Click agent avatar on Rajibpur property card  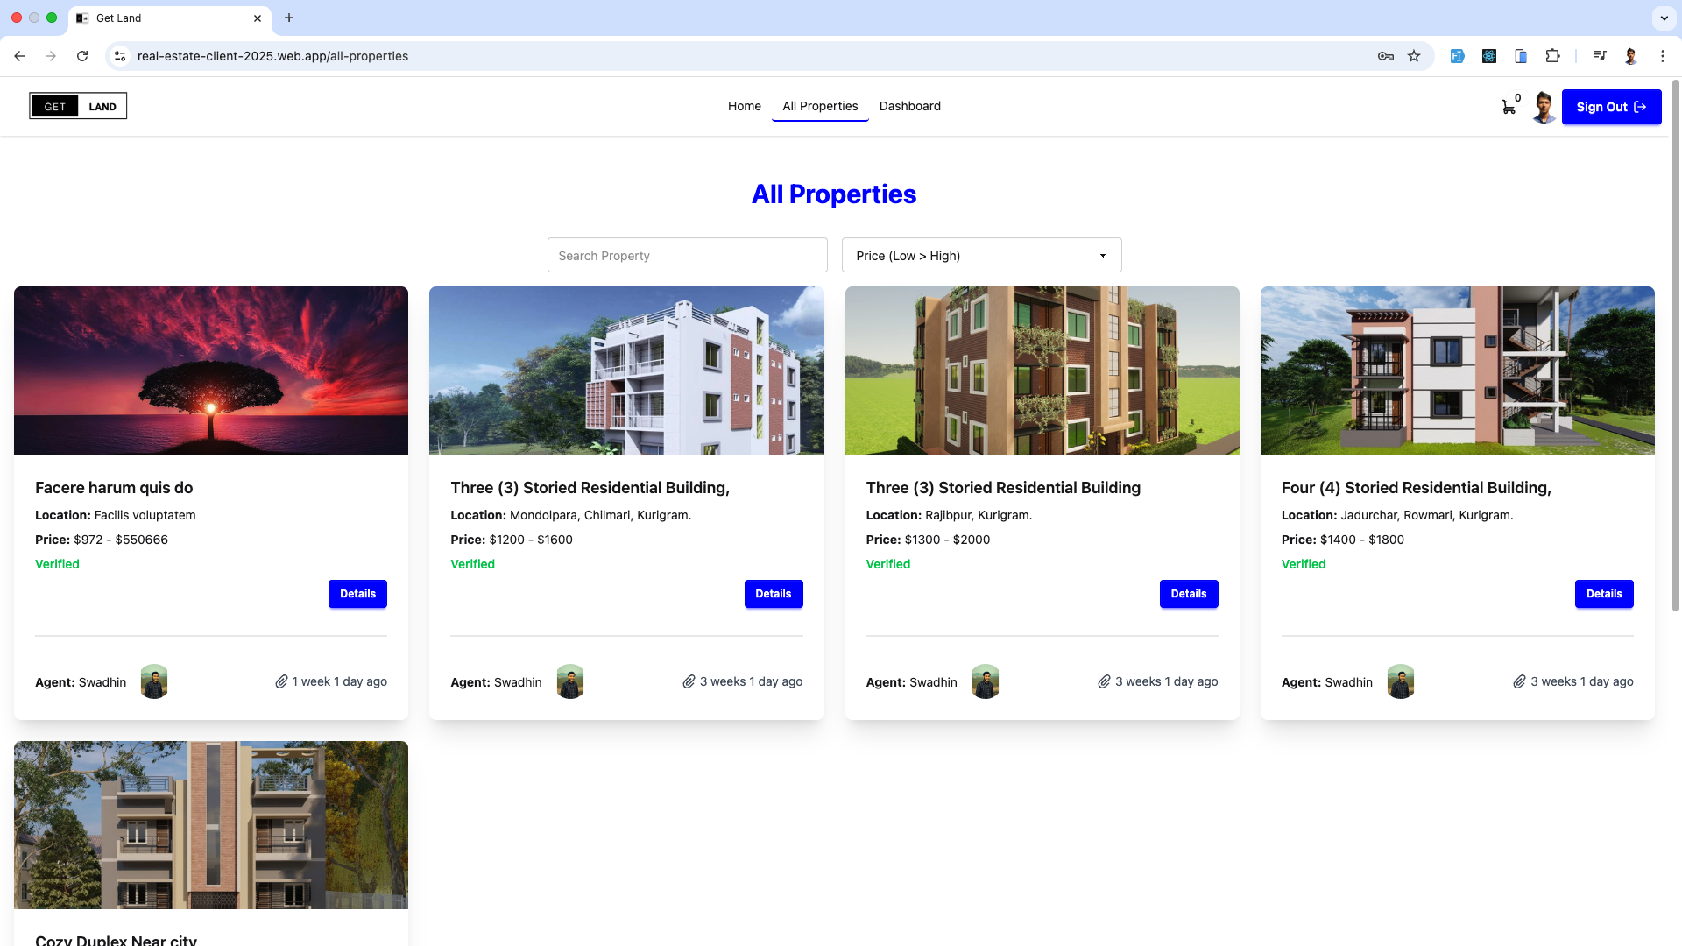pyautogui.click(x=986, y=681)
